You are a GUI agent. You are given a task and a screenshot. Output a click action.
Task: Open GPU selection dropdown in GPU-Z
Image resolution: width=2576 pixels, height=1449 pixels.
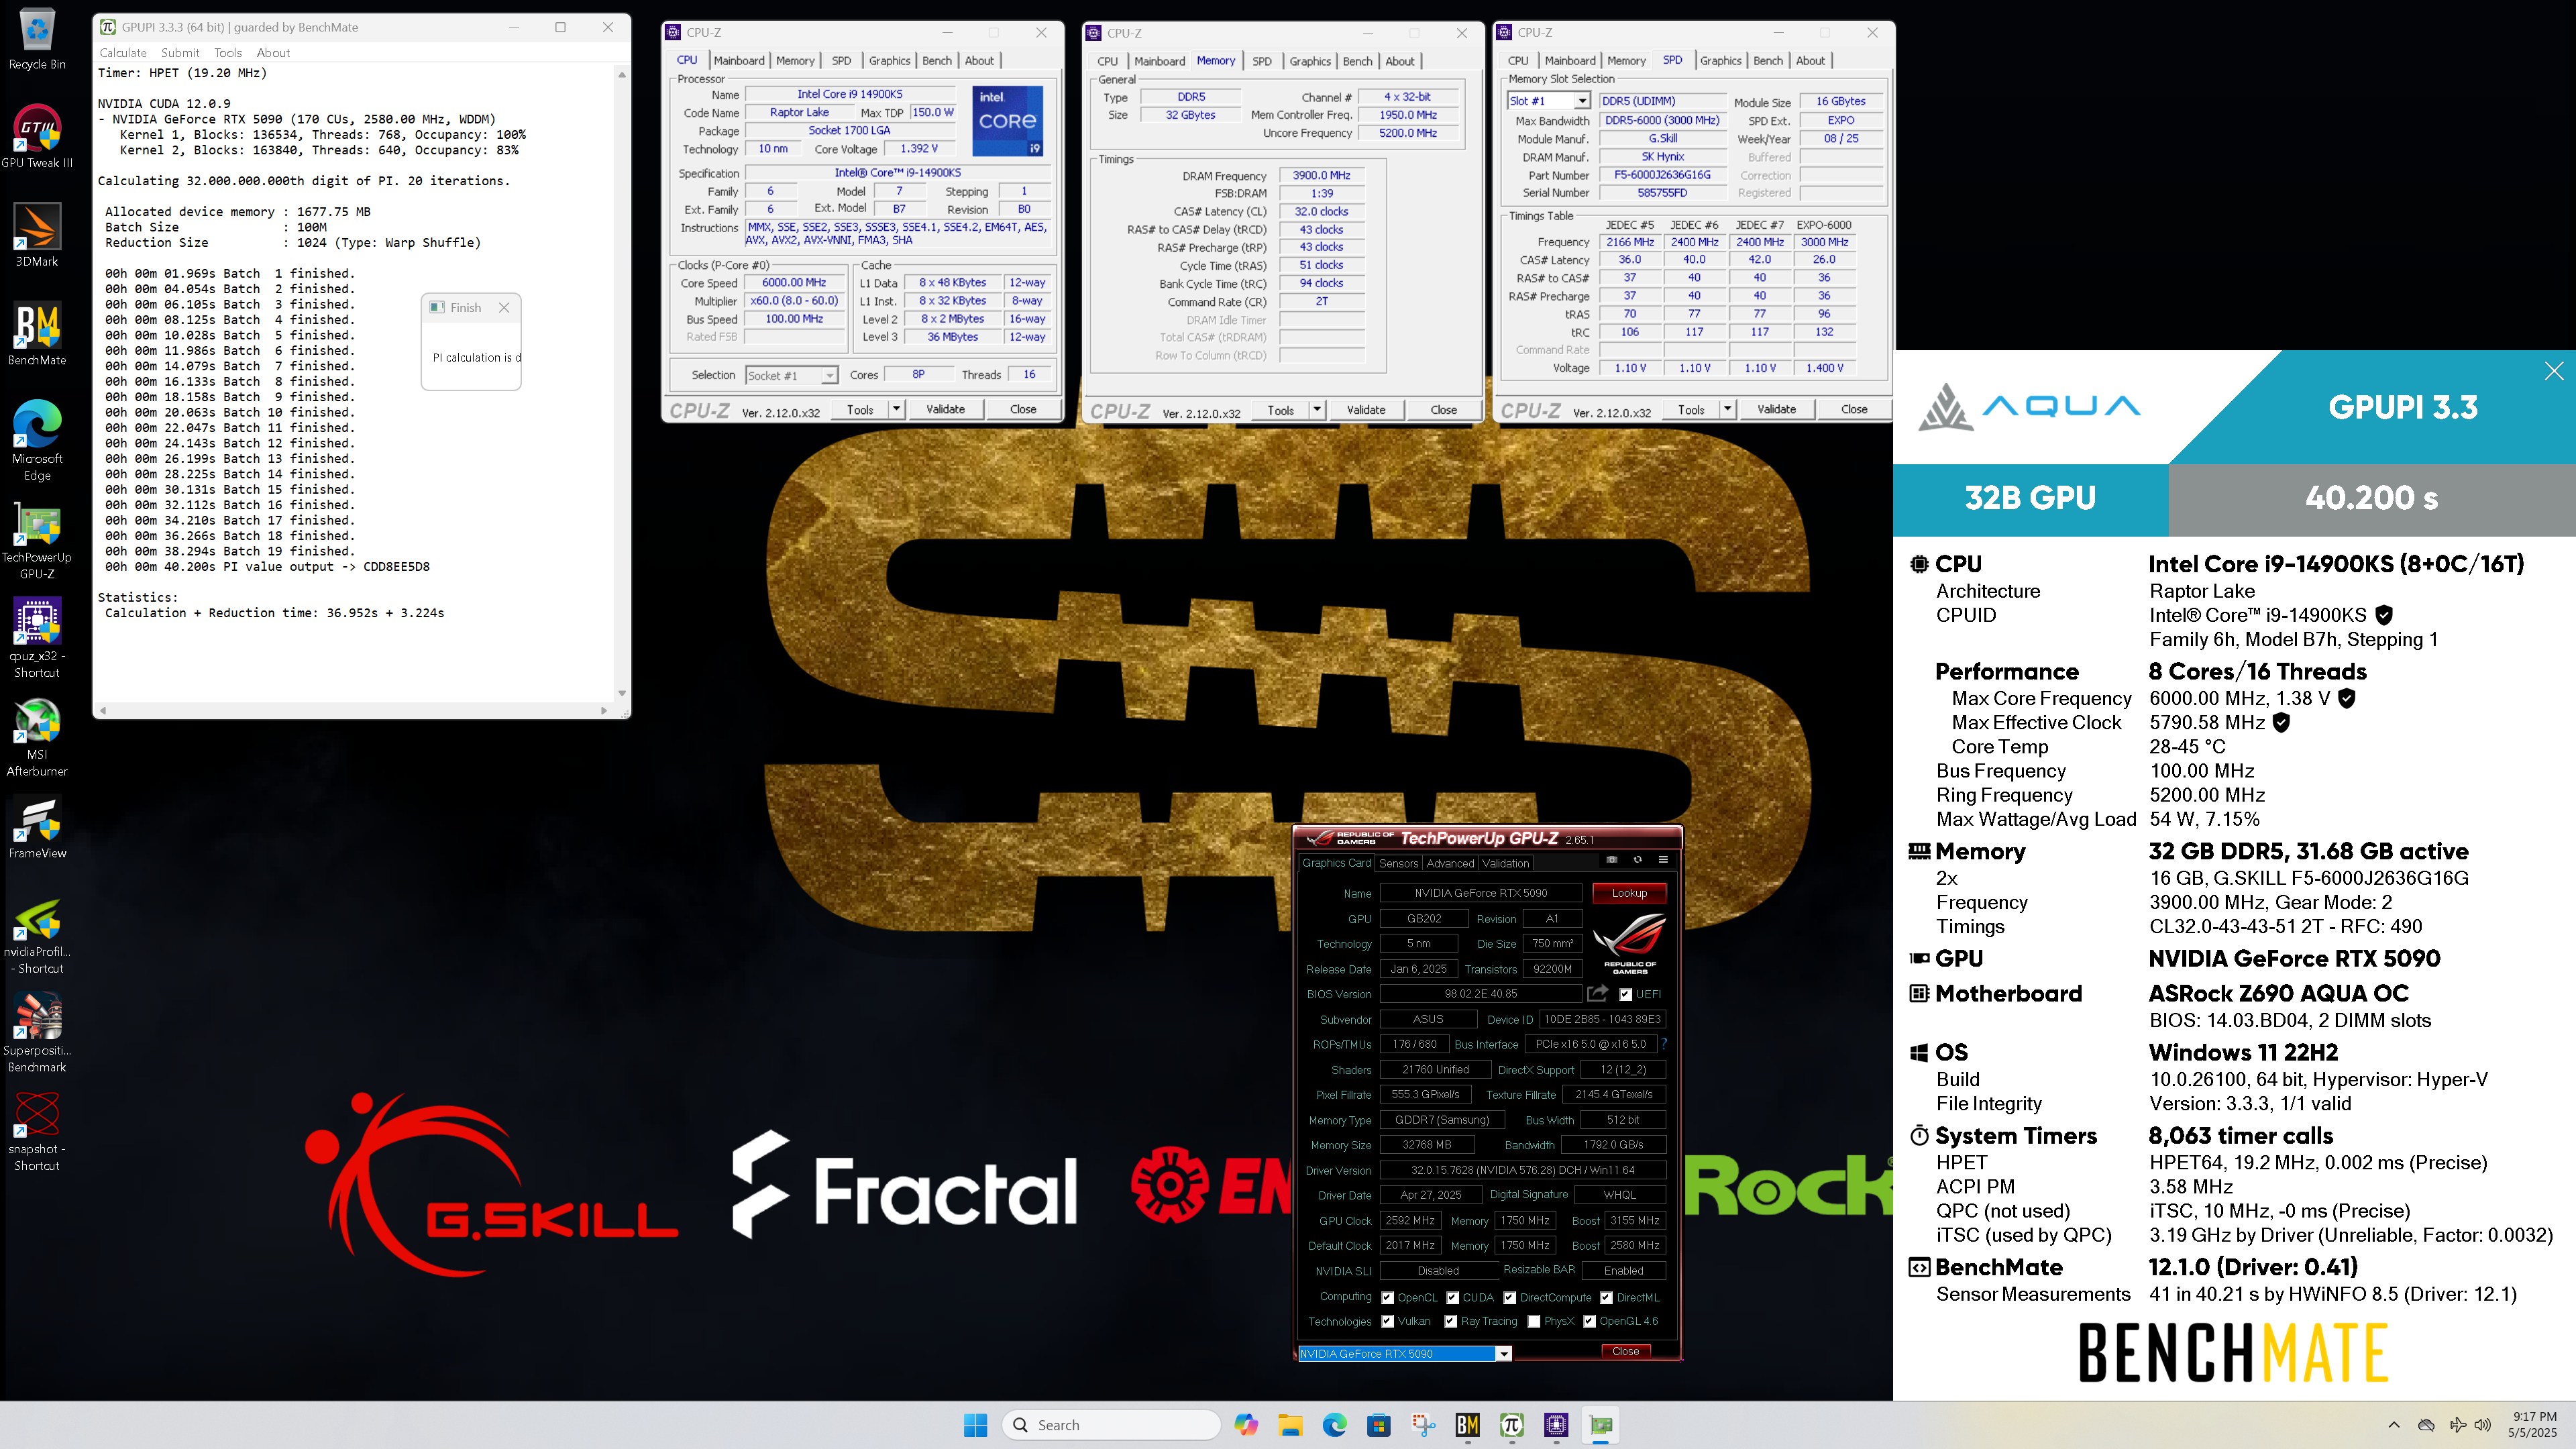(1503, 1353)
